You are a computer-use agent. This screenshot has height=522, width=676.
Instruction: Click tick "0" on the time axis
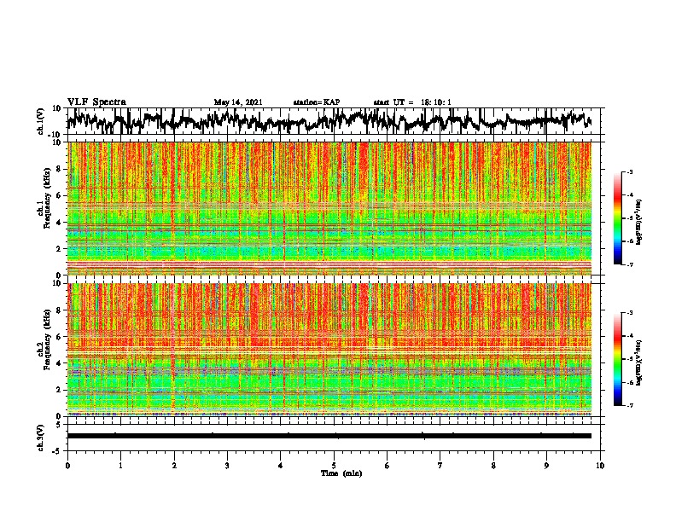point(67,466)
